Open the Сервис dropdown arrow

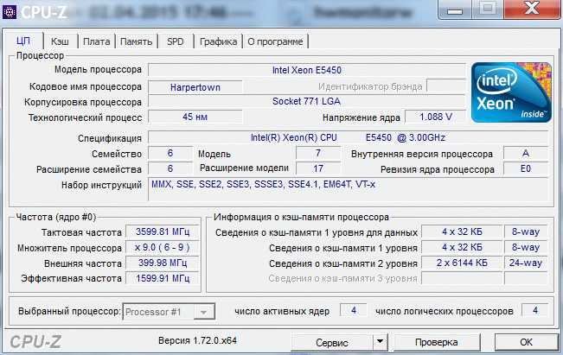pos(381,342)
